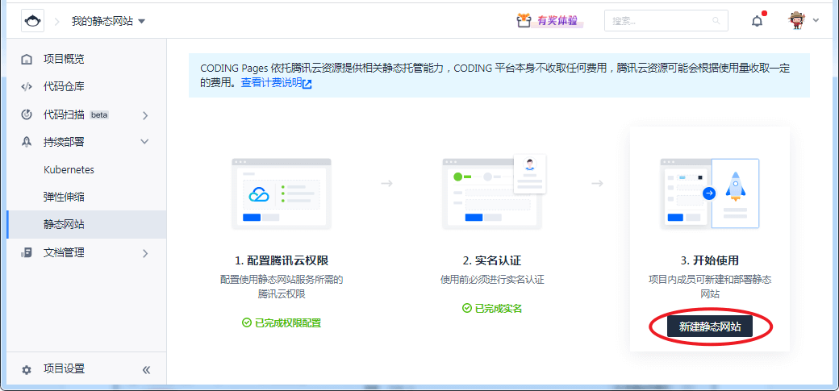839x391 pixels.
Task: Open the notification bell
Action: [x=757, y=22]
